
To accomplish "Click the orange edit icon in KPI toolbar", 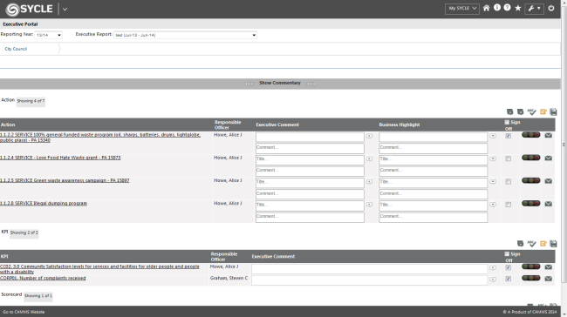I will tap(543, 244).
